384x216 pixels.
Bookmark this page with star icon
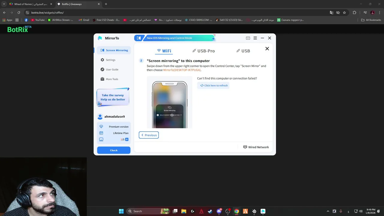coord(344,13)
